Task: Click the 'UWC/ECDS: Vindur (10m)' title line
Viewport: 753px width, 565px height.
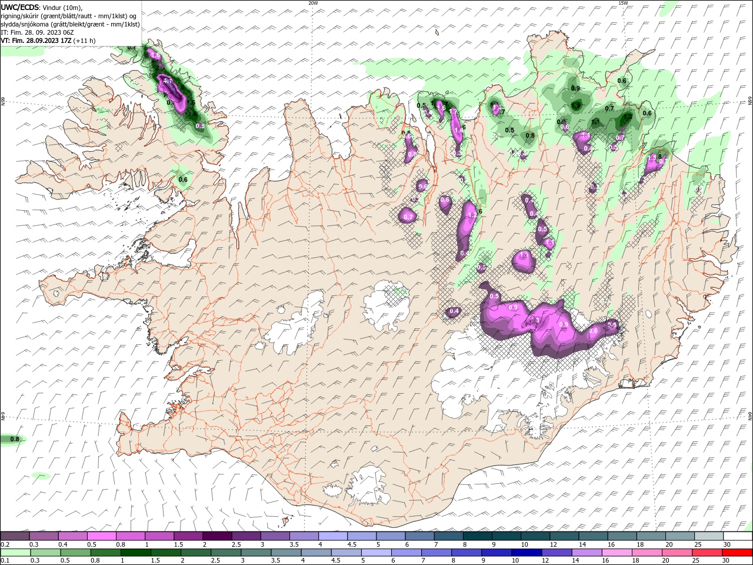Action: [x=42, y=7]
